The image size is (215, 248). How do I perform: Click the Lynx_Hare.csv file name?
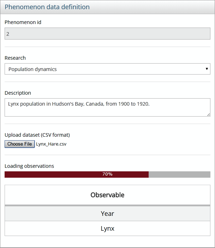point(51,144)
